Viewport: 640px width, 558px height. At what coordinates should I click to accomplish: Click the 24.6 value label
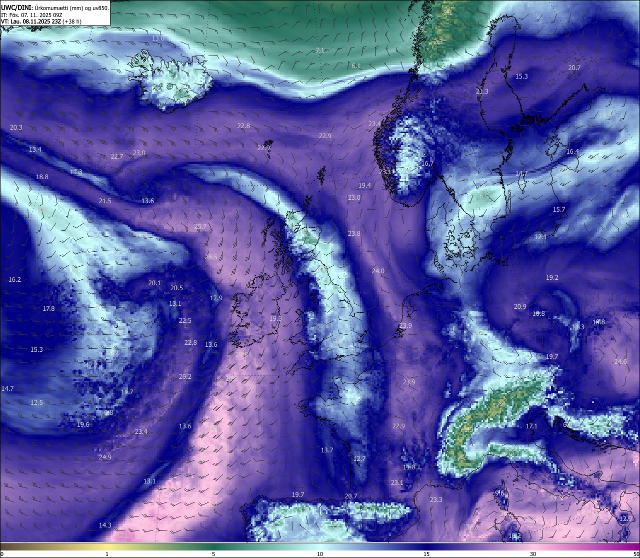pos(620,361)
